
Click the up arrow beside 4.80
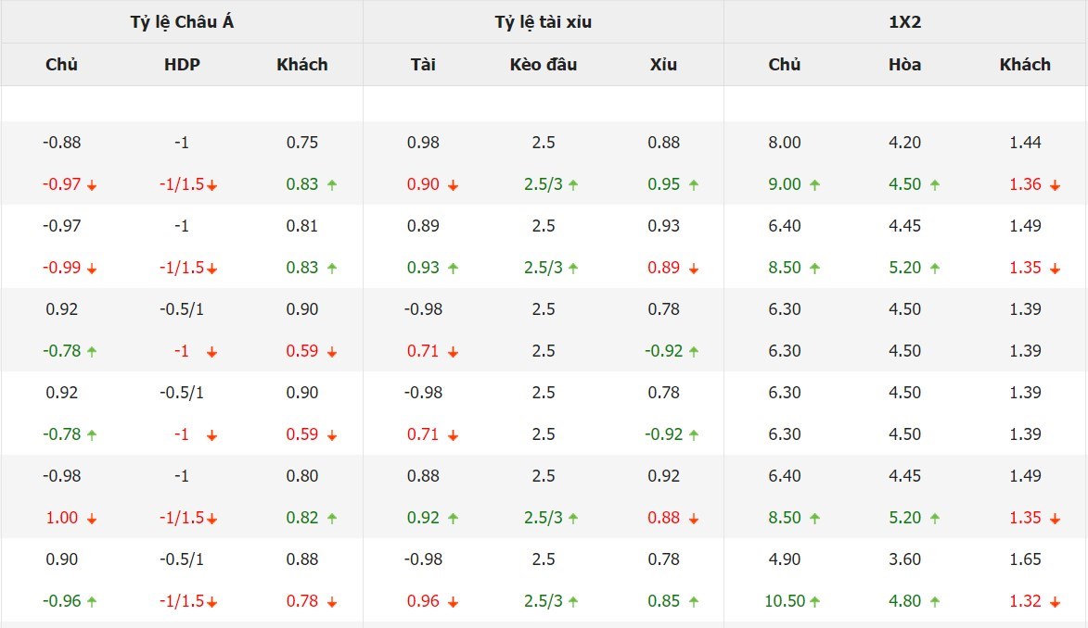[x=934, y=601]
